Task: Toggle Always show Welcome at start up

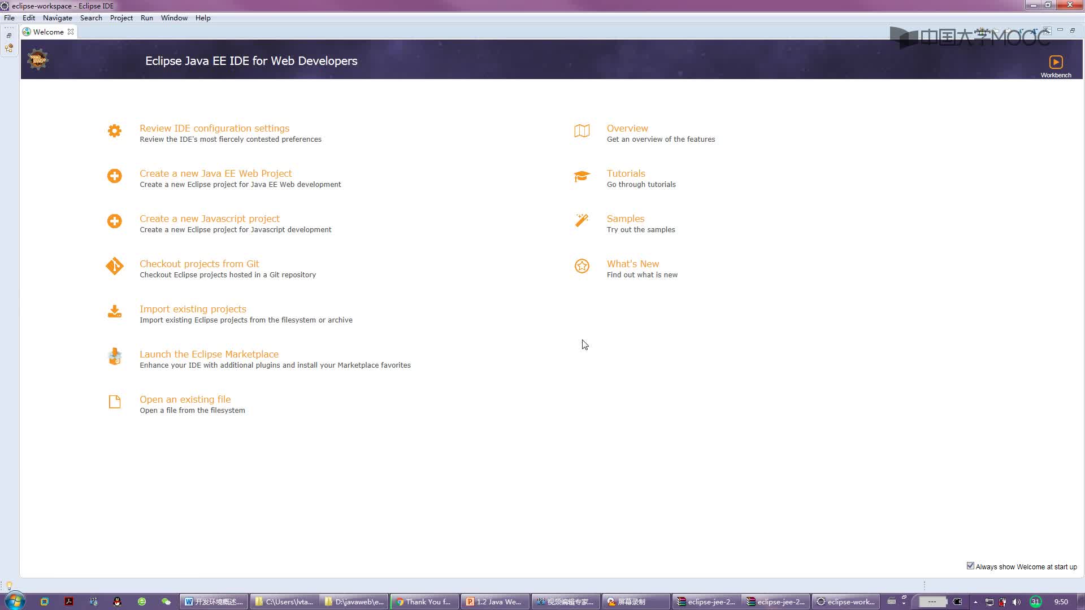Action: tap(970, 566)
